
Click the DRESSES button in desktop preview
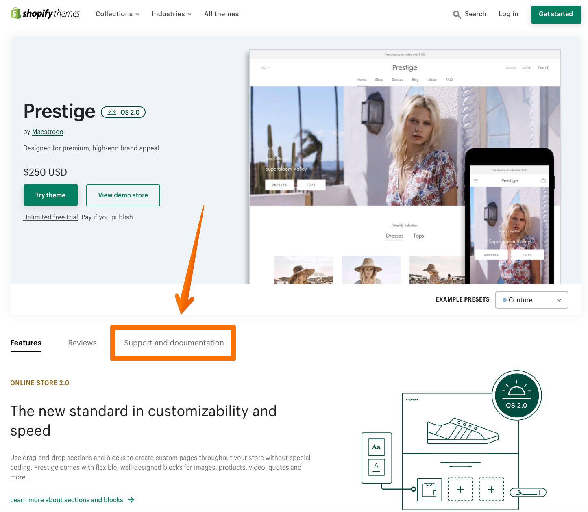point(279,185)
